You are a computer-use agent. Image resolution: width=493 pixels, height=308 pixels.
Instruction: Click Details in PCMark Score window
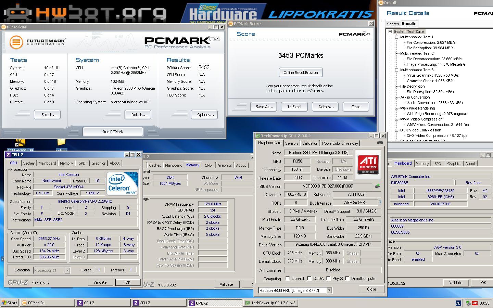[x=326, y=107]
